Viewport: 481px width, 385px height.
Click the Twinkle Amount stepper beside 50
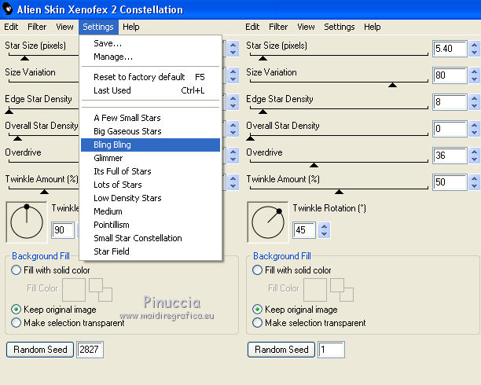pyautogui.click(x=475, y=182)
